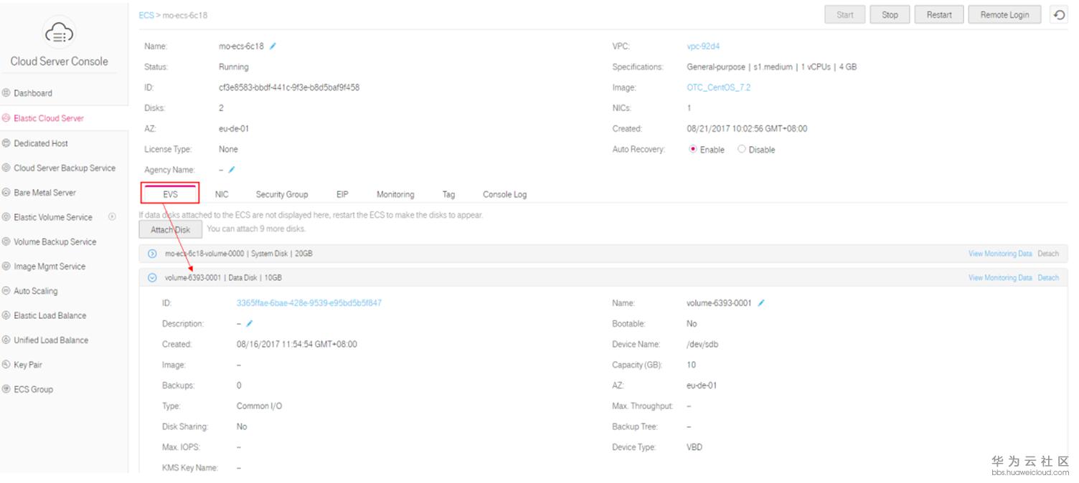The width and height of the screenshot is (1079, 483).
Task: Click the Cloud Server Console logo icon
Action: (x=59, y=32)
